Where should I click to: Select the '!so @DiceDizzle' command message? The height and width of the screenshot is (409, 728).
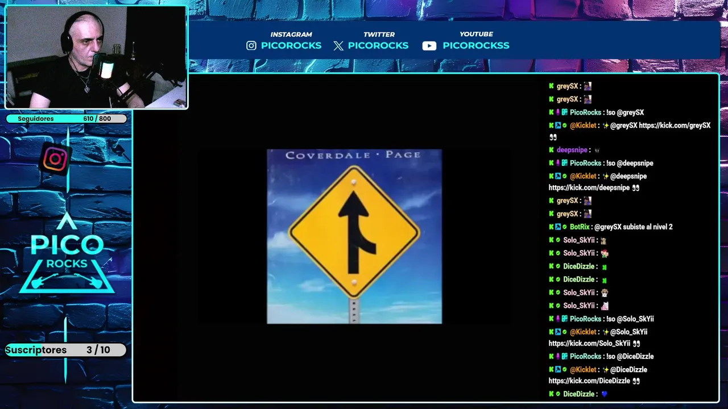click(630, 356)
